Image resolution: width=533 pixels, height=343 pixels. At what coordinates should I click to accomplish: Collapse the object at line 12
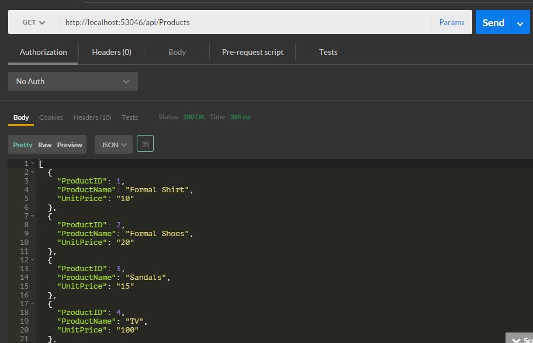(33, 260)
